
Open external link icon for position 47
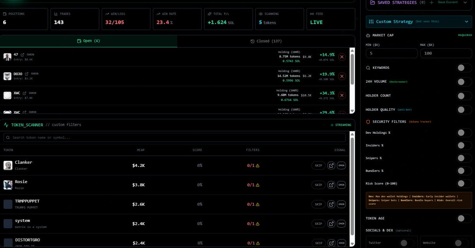point(23,55)
